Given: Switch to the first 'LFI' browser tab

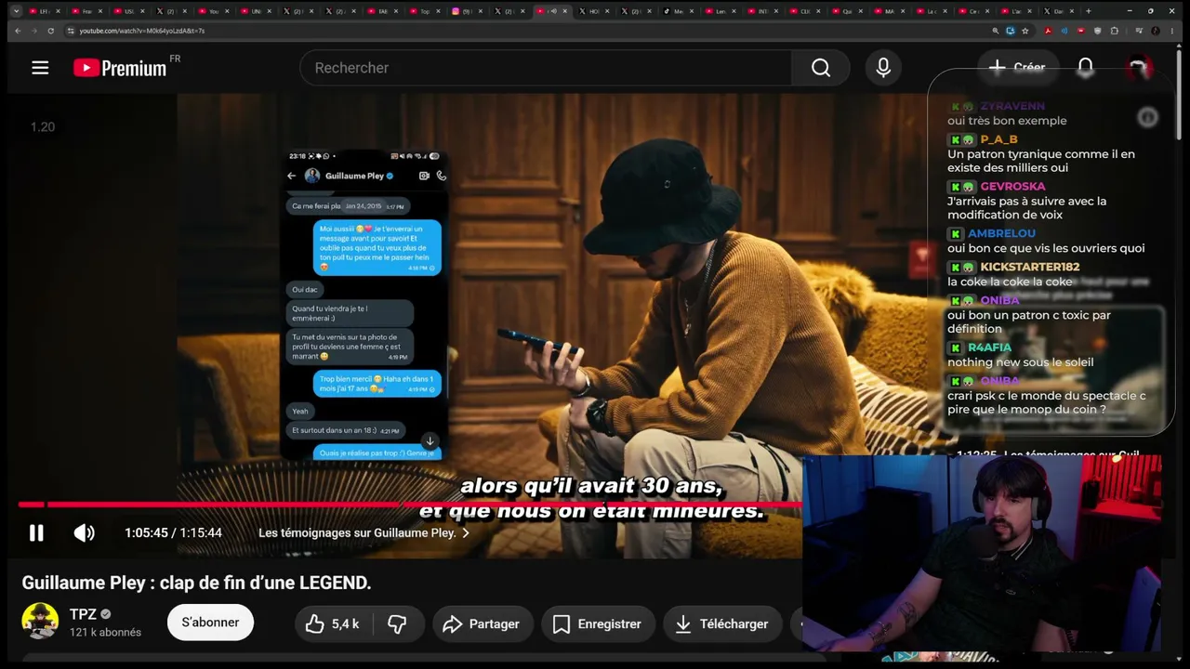Looking at the screenshot, I should tap(45, 11).
